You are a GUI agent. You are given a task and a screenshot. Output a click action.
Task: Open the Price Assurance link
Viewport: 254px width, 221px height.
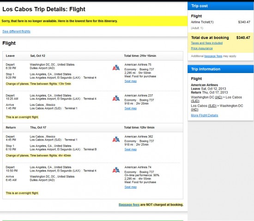point(202,49)
